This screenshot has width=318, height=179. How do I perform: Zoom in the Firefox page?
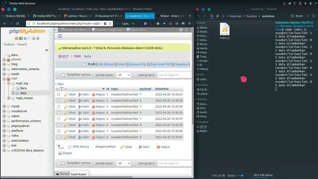133,23
